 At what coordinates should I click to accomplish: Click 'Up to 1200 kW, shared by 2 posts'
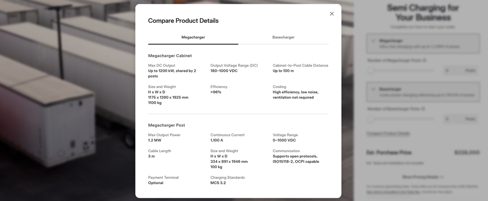[x=172, y=74]
